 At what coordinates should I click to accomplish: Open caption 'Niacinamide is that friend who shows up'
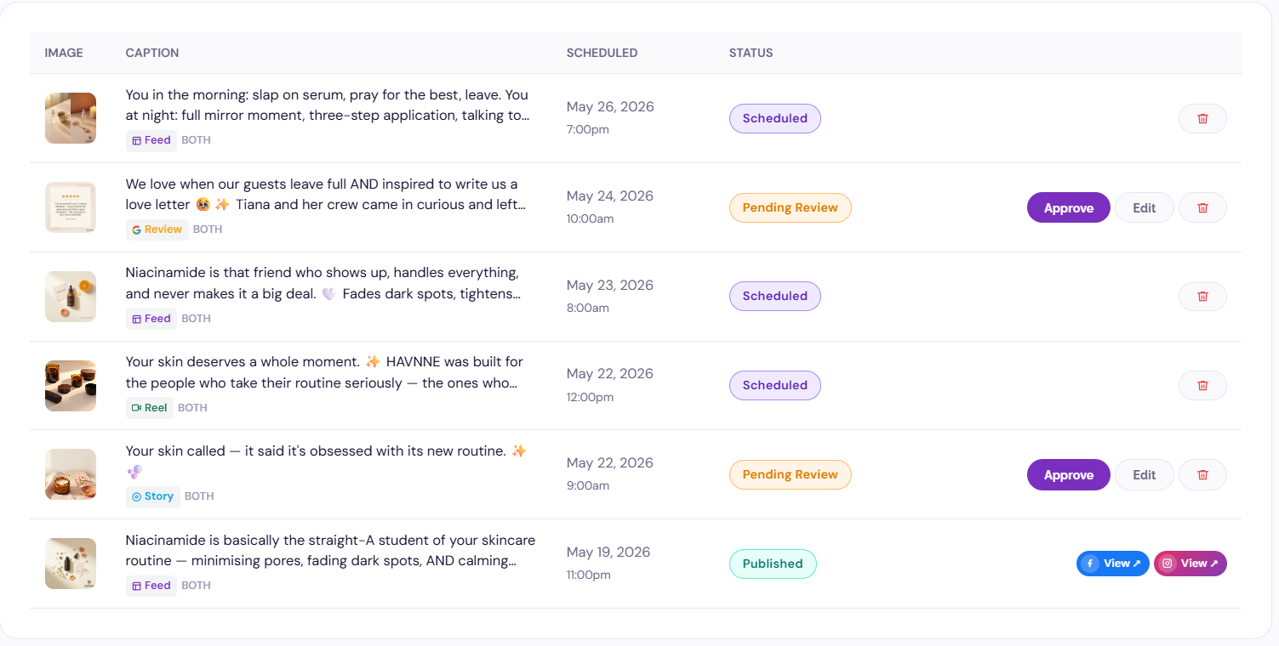point(323,283)
